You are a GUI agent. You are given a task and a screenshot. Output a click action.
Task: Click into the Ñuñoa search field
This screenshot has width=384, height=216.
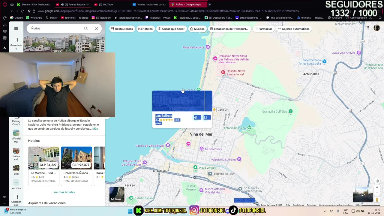point(55,28)
